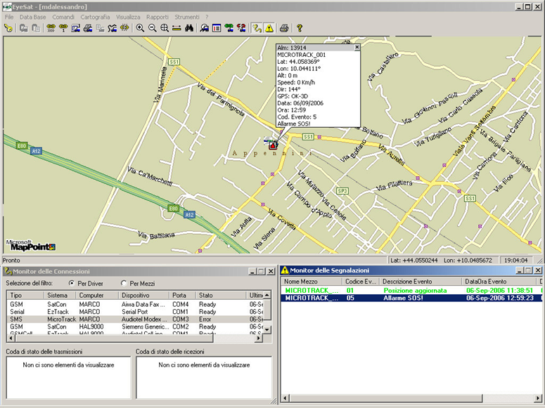Click the key login toolbar icon

[x=8, y=28]
